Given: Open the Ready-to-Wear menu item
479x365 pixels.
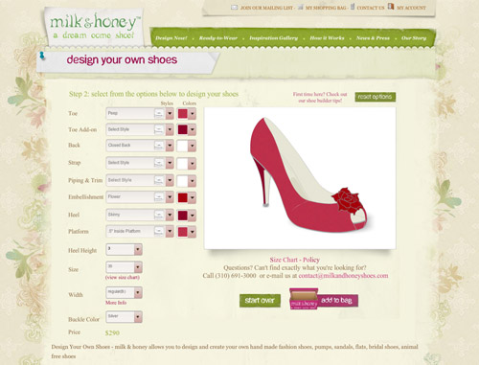Looking at the screenshot, I should point(218,38).
